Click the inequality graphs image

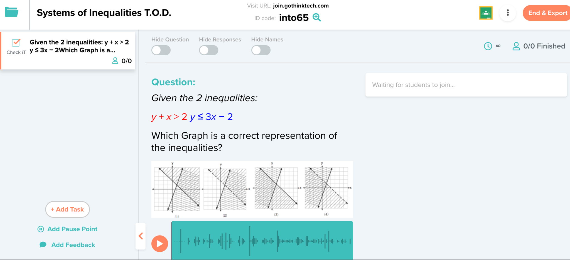pos(252,189)
